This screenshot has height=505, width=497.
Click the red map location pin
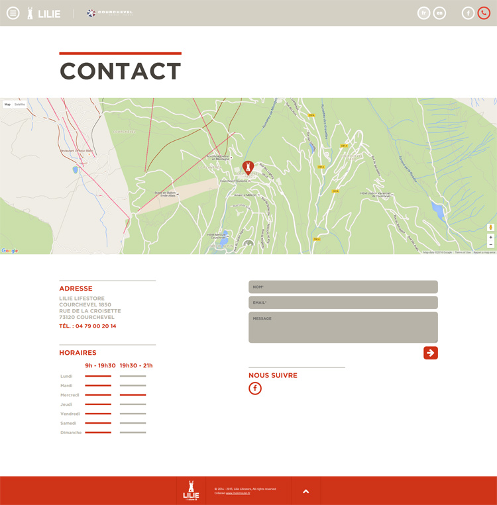248,167
